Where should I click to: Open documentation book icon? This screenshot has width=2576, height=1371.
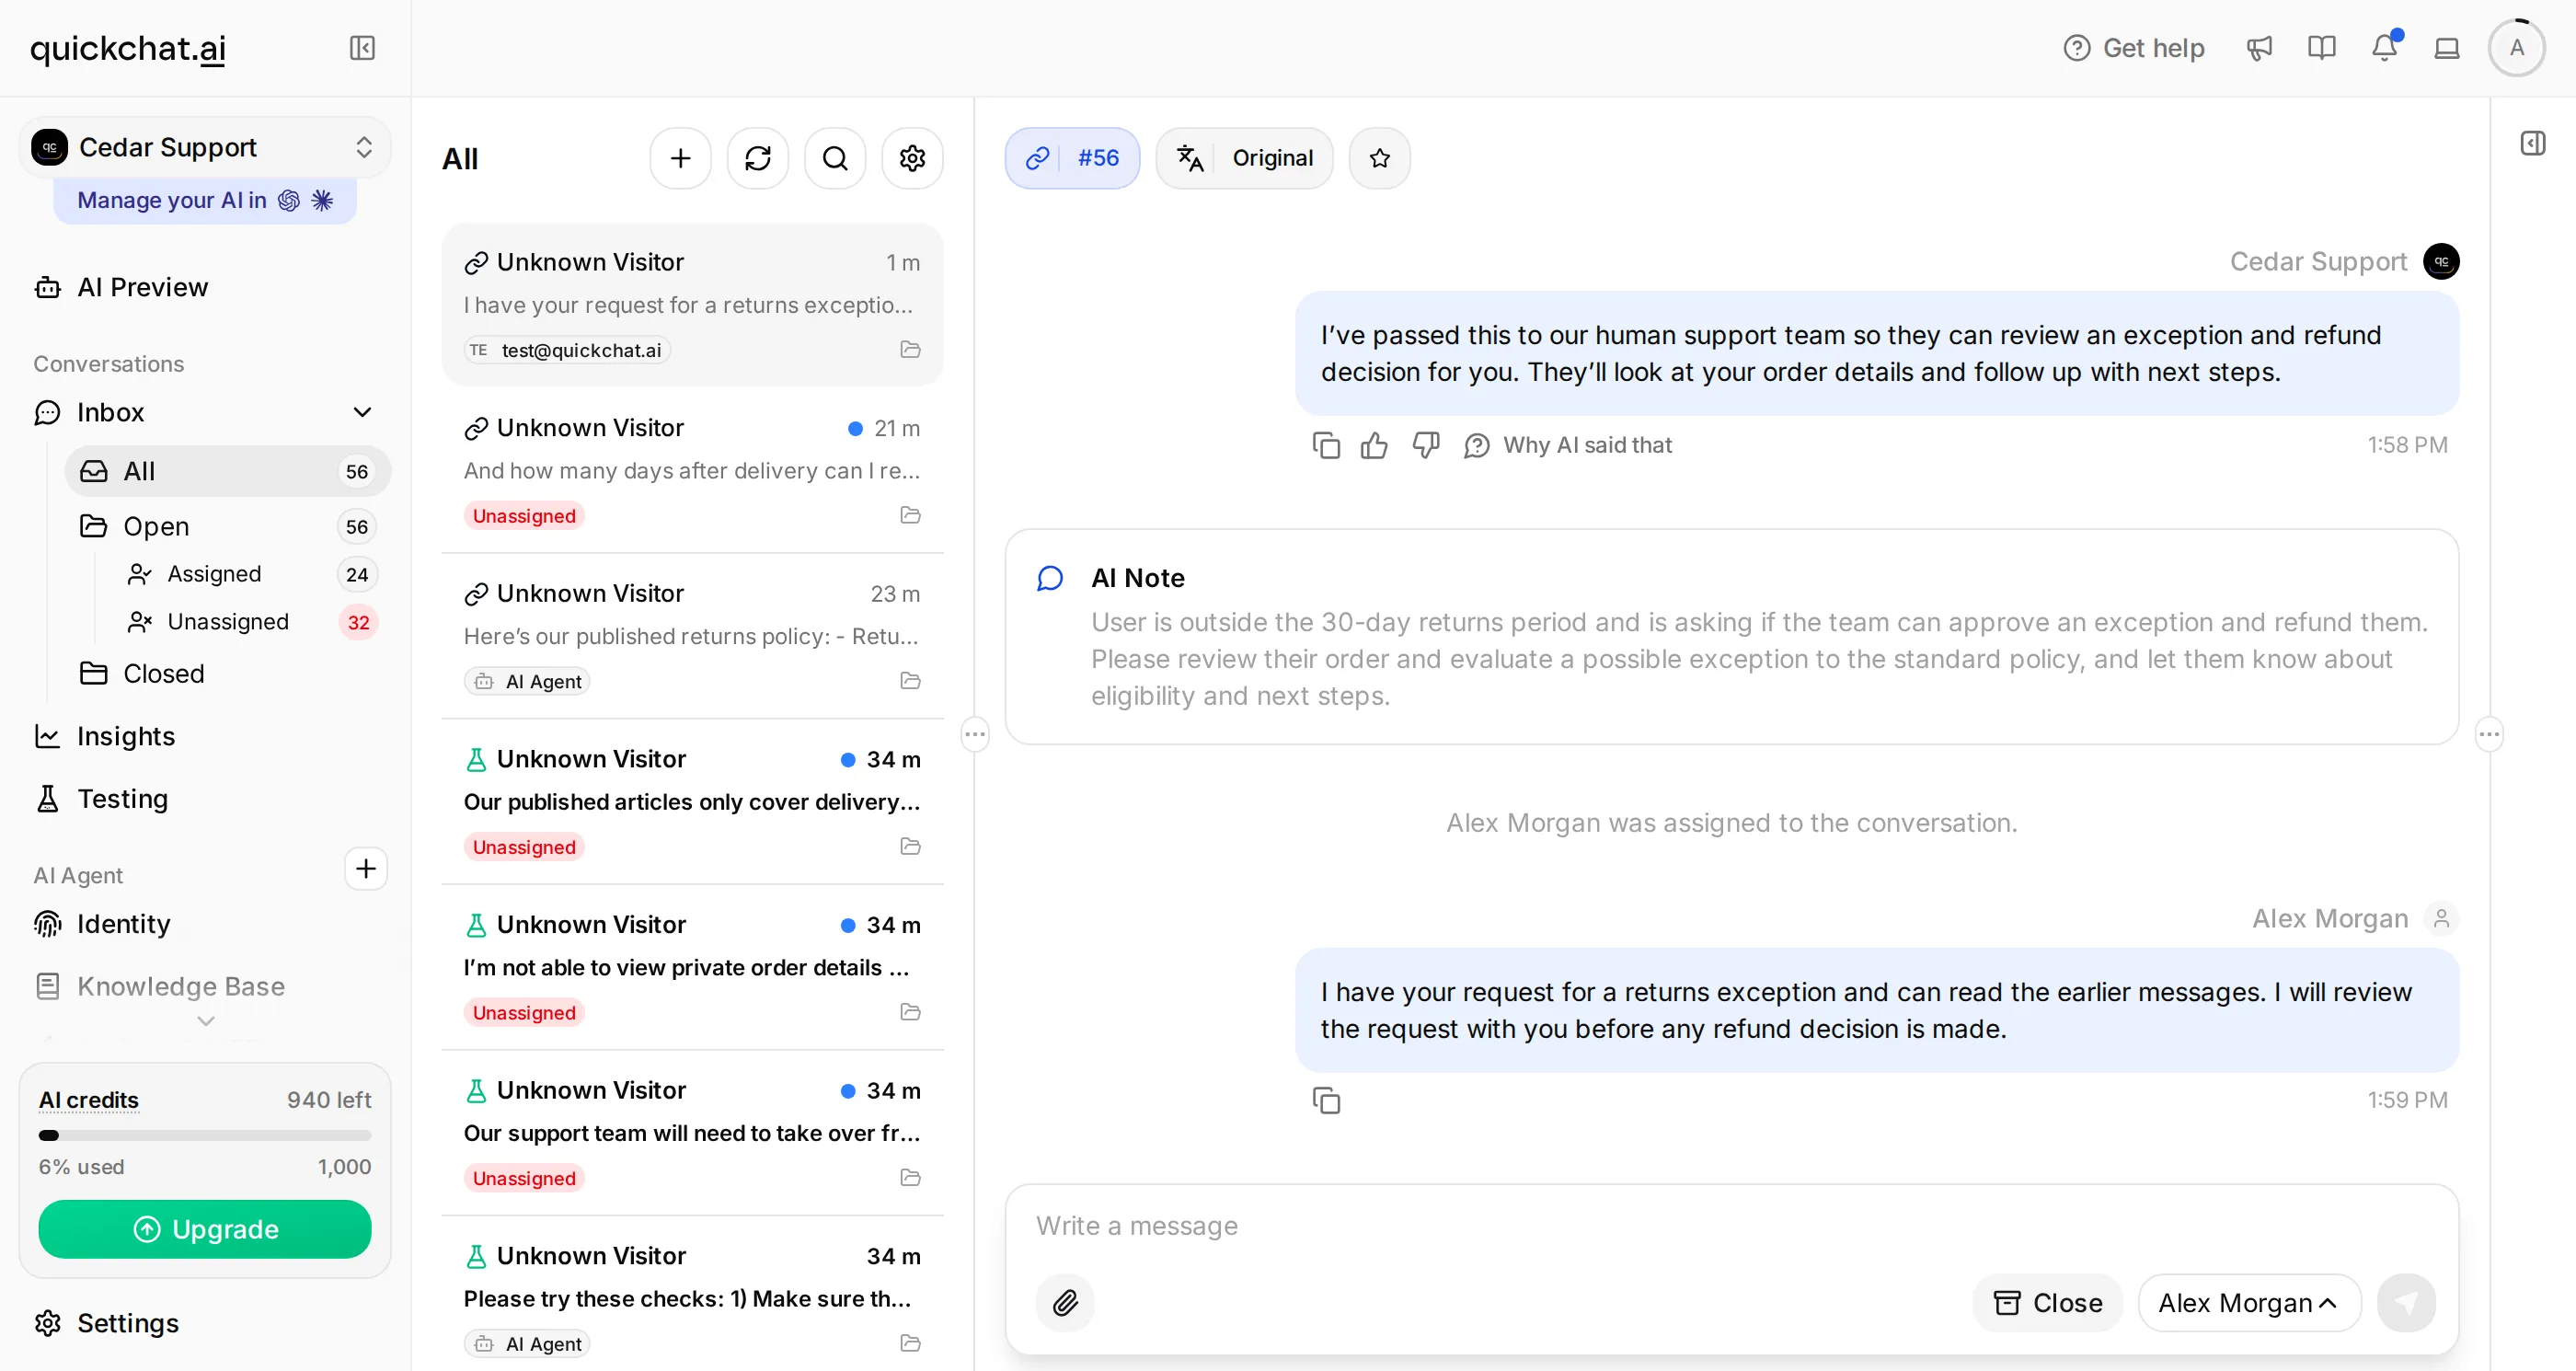(2321, 48)
